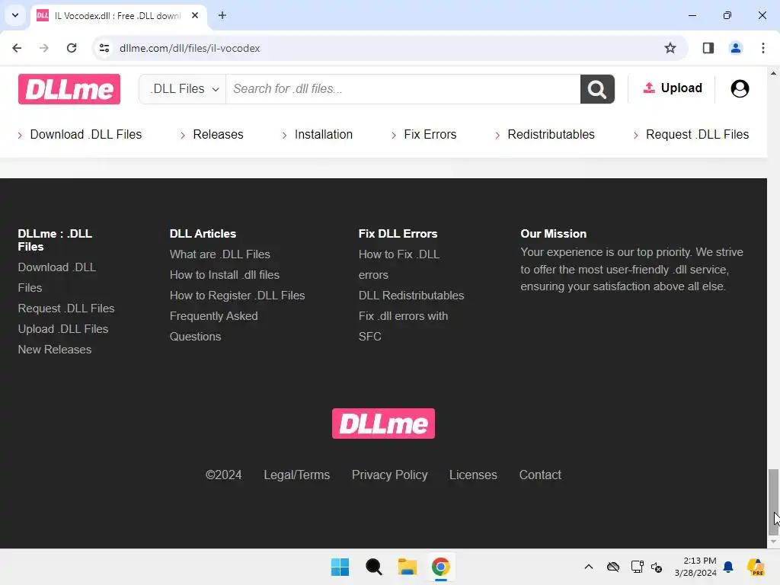Click the Chrome taskbar icon
This screenshot has height=585, width=780.
coord(440,567)
